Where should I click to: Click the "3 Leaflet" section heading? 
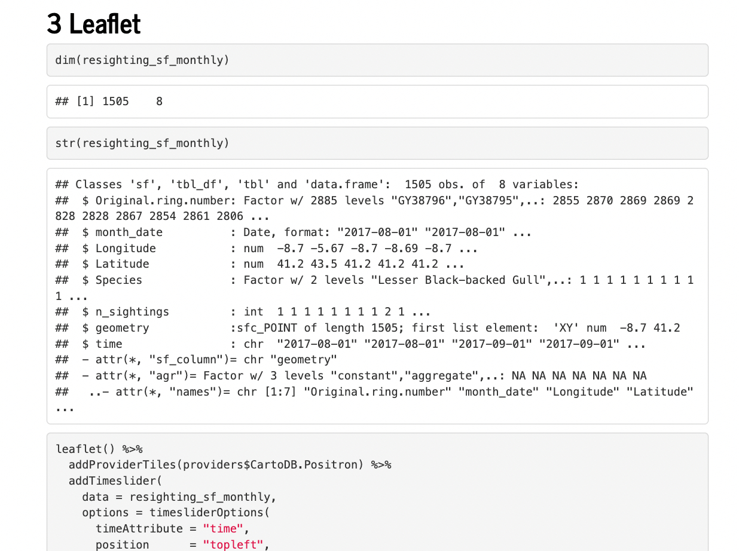click(94, 24)
